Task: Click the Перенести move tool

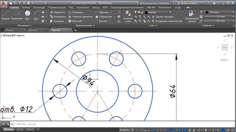Action: pyautogui.click(x=58, y=12)
